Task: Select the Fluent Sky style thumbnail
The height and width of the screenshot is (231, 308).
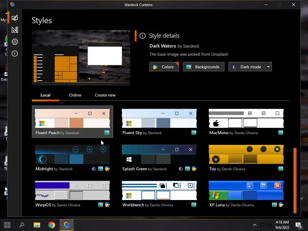Action: point(159,118)
